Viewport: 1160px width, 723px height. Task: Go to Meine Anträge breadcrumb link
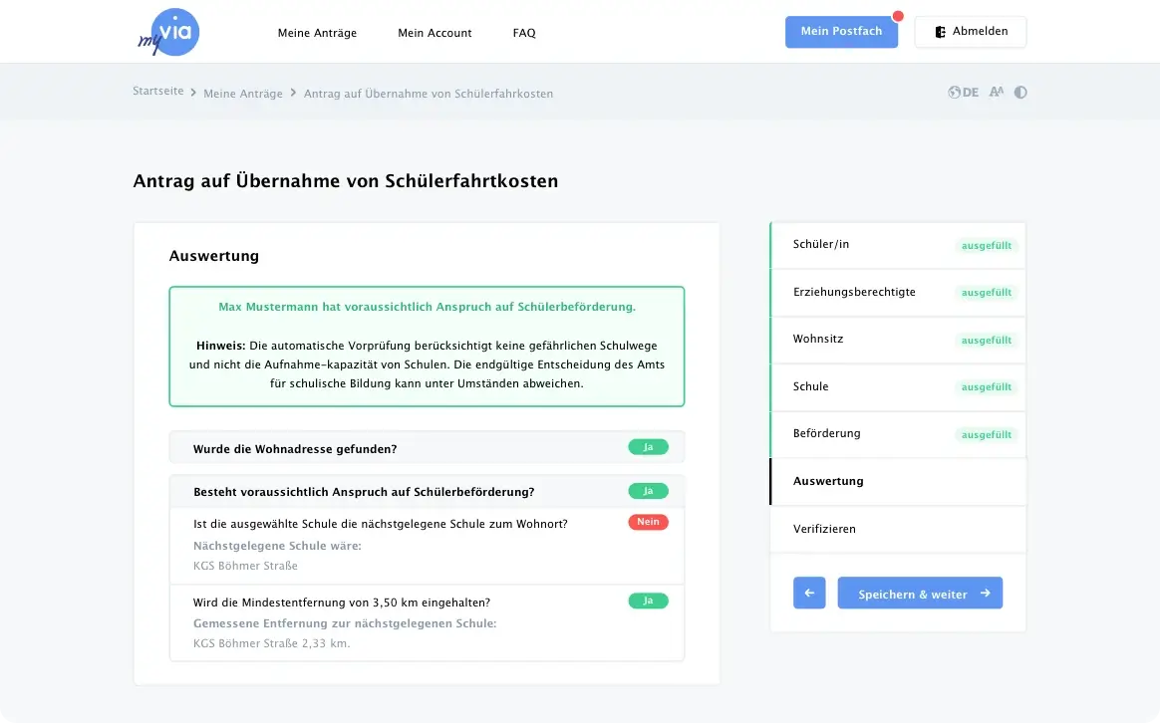[243, 94]
